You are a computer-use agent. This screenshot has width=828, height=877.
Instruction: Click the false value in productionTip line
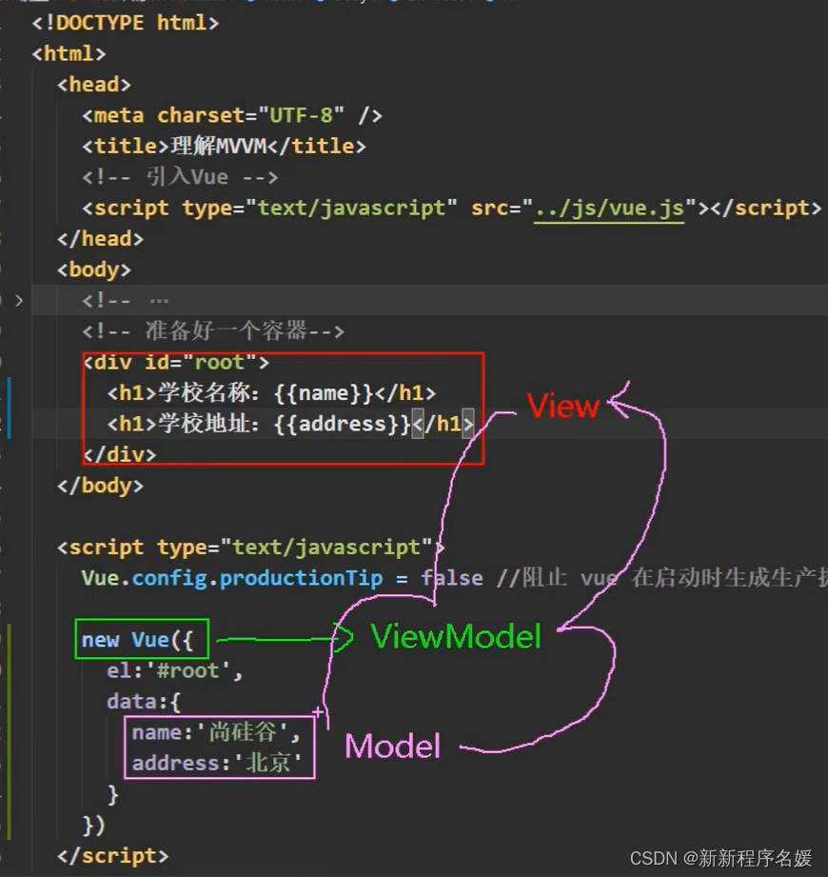click(452, 578)
